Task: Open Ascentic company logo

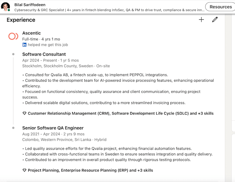Action: click(13, 36)
